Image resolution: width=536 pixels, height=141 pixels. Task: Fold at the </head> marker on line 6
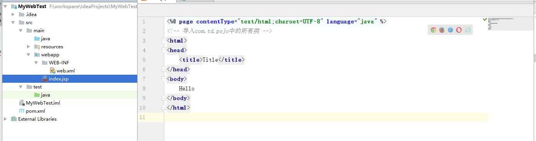click(x=164, y=69)
